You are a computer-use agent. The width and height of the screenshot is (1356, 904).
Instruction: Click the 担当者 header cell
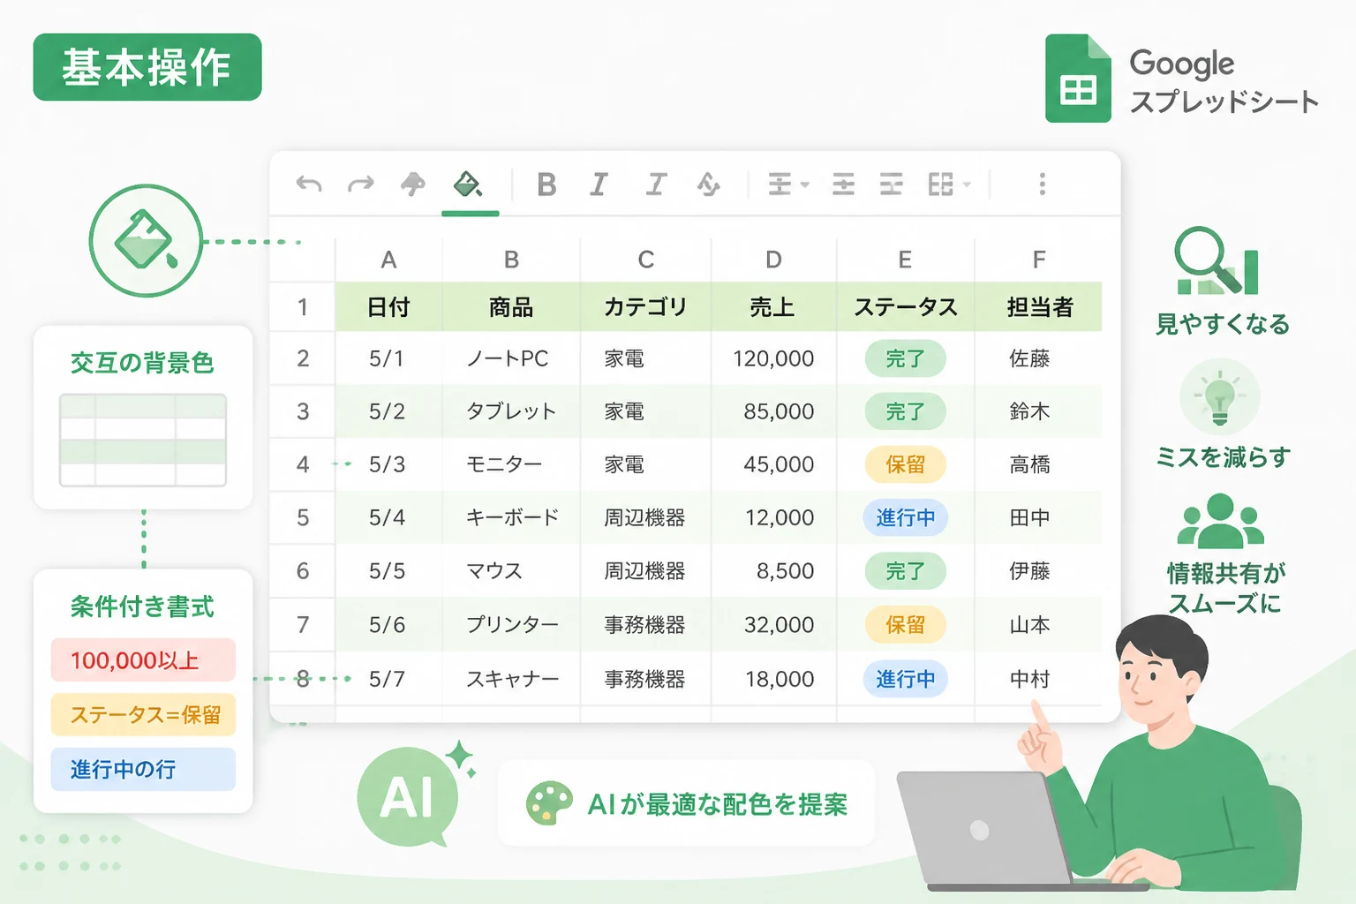[1039, 307]
